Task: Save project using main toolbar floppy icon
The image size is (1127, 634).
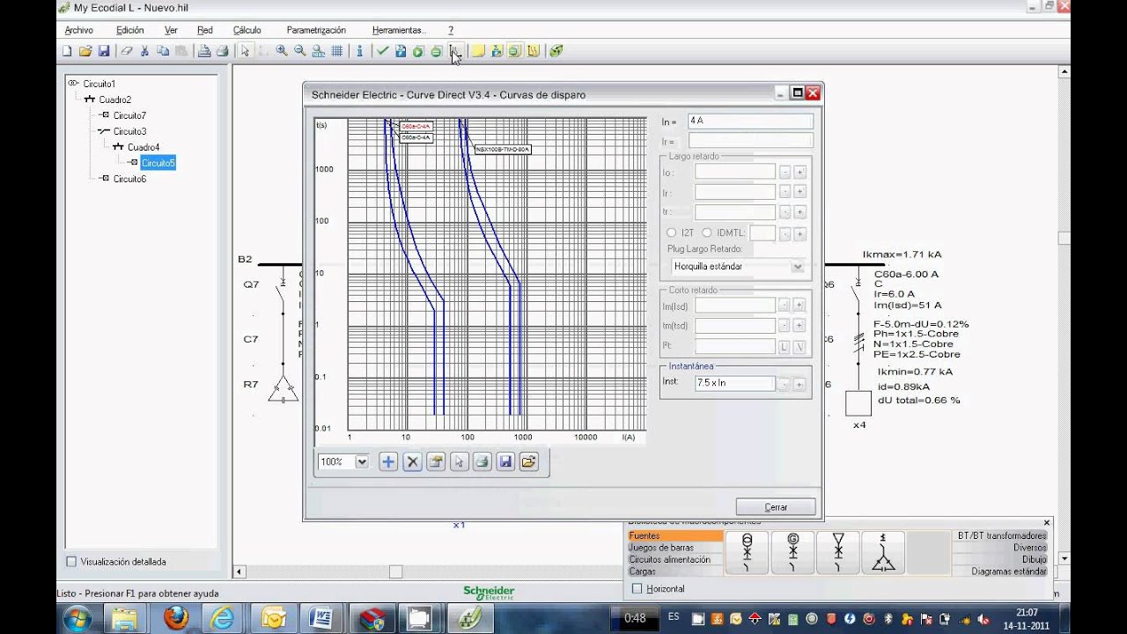Action: click(104, 51)
